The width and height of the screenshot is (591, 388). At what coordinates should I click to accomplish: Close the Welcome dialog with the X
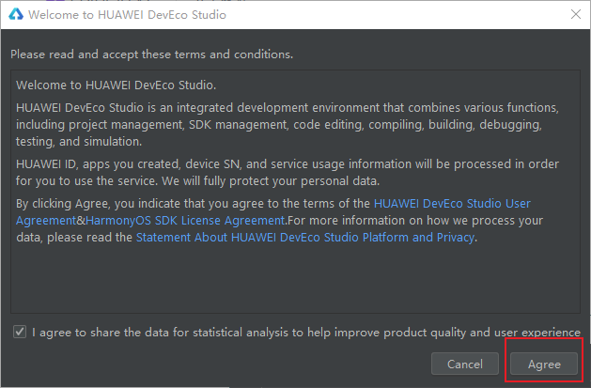[573, 15]
